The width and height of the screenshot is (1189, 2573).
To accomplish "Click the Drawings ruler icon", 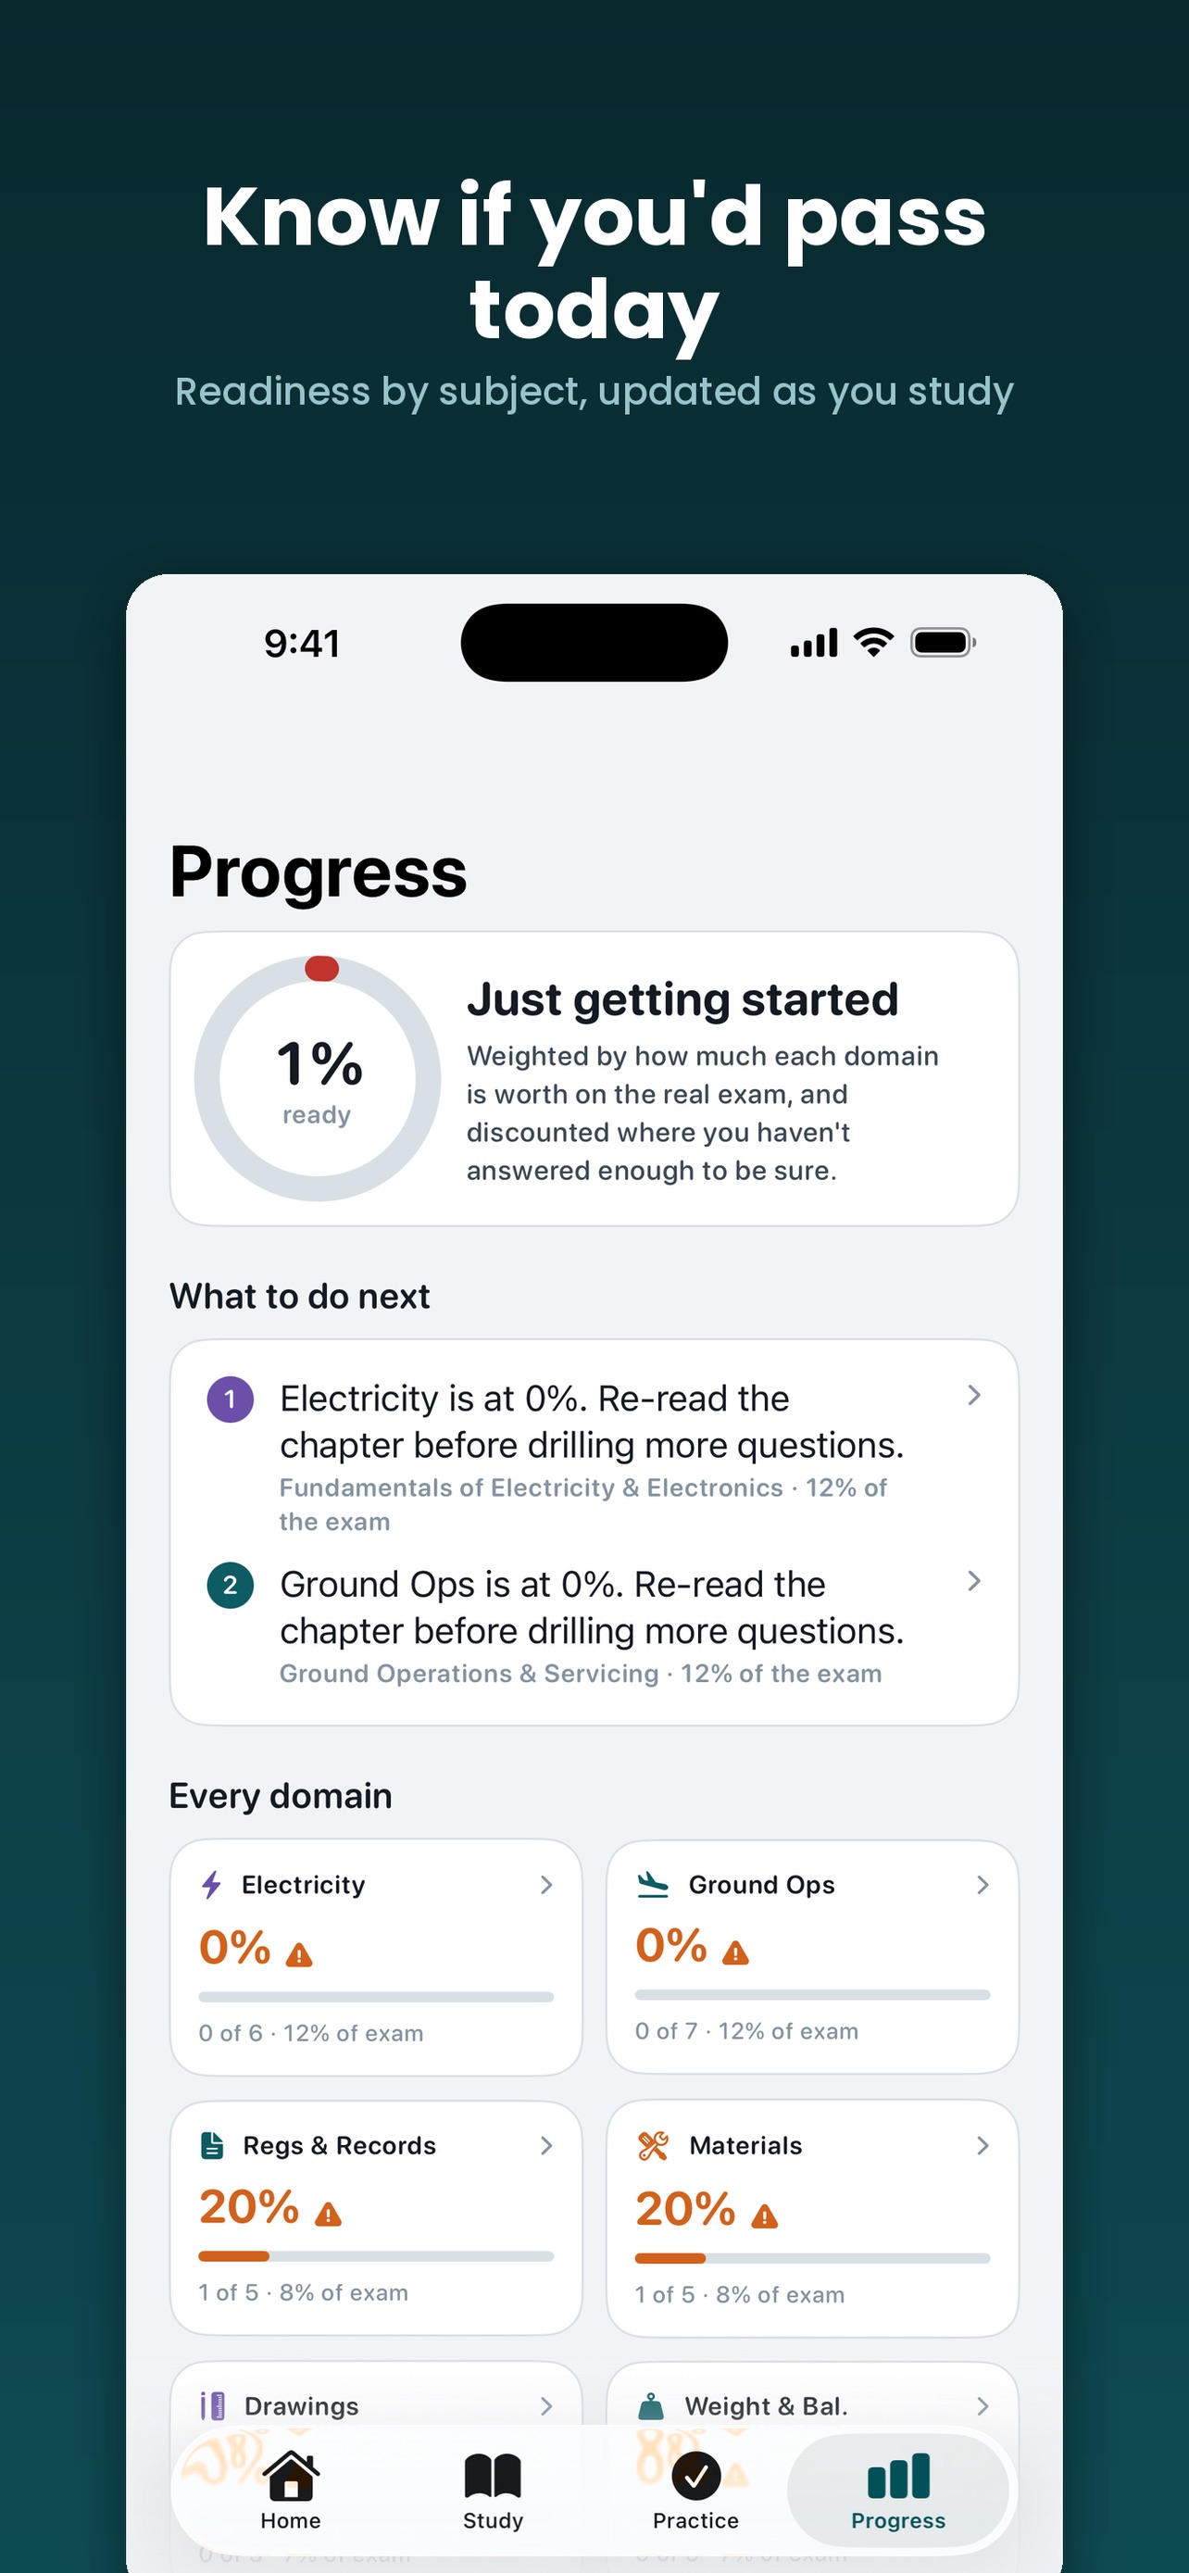I will (x=212, y=2406).
